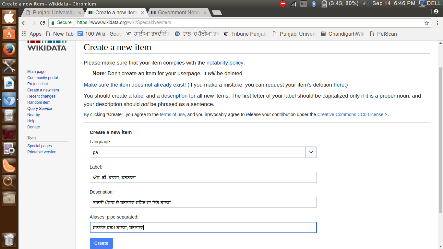Click the 'label' help link
The image size is (443, 249).
[x=139, y=96]
